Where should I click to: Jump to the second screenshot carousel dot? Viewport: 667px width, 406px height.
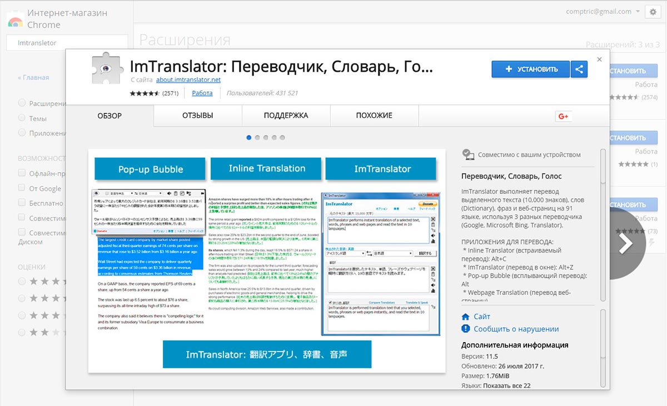(x=257, y=137)
